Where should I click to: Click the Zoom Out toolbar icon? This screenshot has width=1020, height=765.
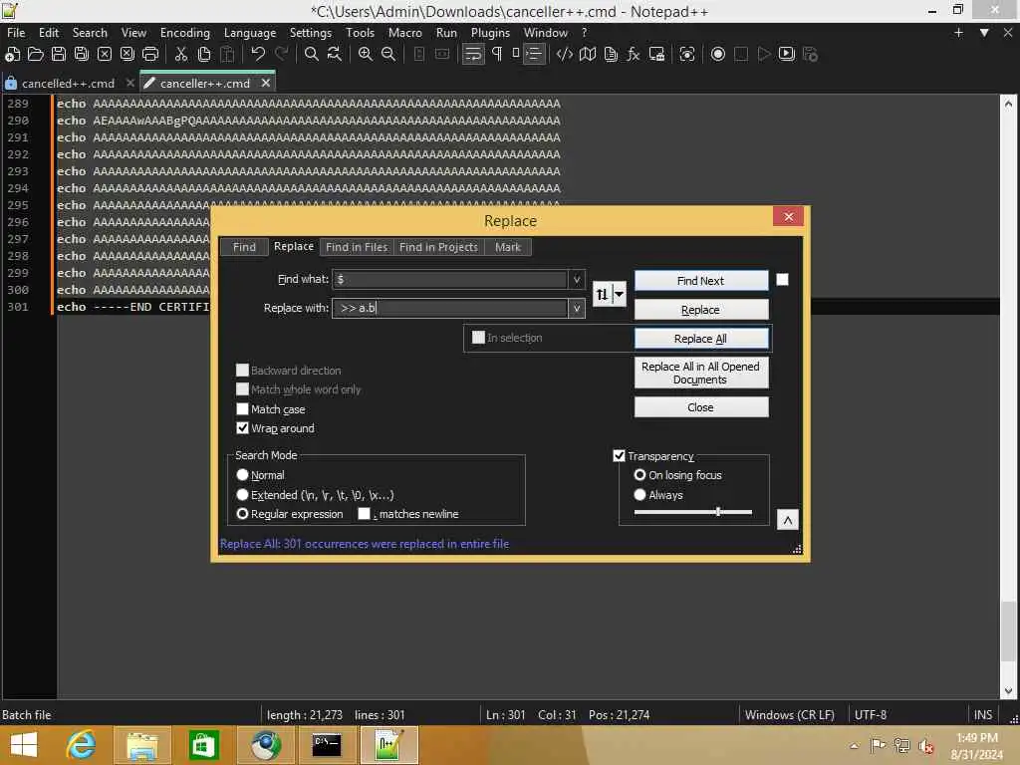pyautogui.click(x=388, y=54)
